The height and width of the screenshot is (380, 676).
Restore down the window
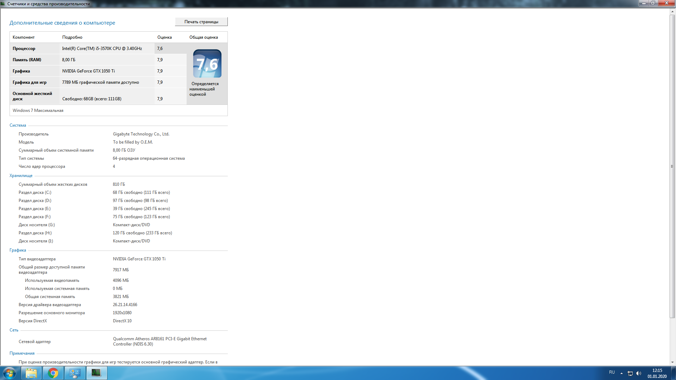click(653, 3)
